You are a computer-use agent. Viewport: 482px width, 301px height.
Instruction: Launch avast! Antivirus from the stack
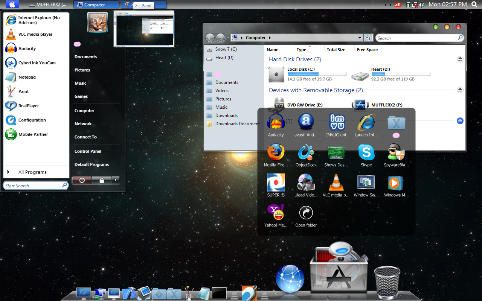306,122
